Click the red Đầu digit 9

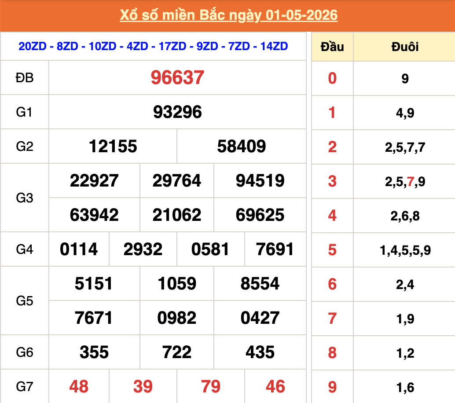tap(332, 387)
